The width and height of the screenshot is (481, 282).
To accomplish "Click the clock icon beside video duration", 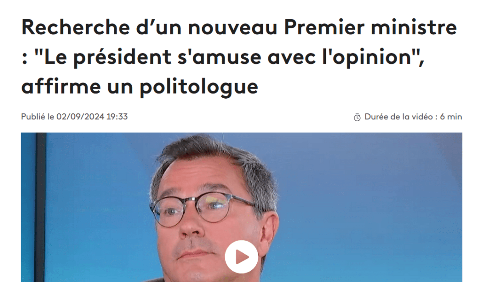I will coord(357,117).
